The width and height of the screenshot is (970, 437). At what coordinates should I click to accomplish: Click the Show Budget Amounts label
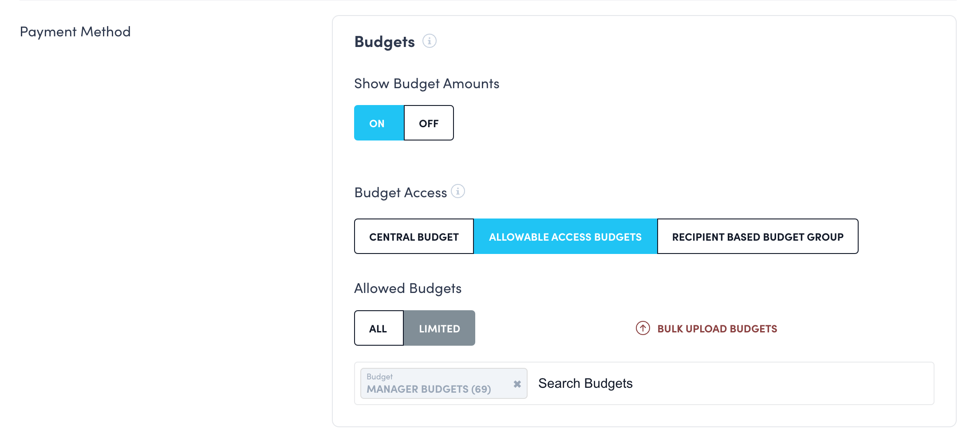click(x=426, y=84)
